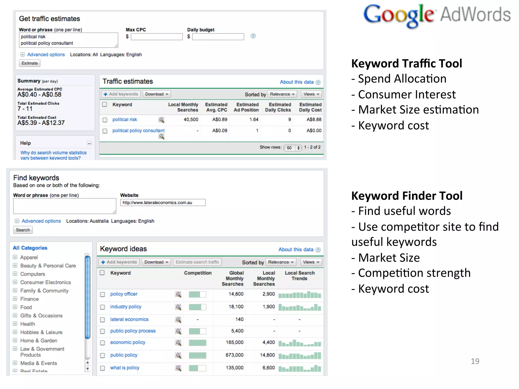Click magnifier icon in public policy row
The image size is (519, 389).
tap(178, 355)
